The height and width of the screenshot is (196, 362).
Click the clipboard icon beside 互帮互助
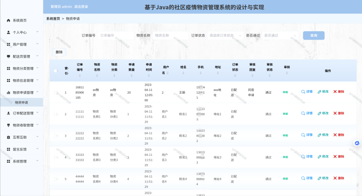pyautogui.click(x=9, y=137)
